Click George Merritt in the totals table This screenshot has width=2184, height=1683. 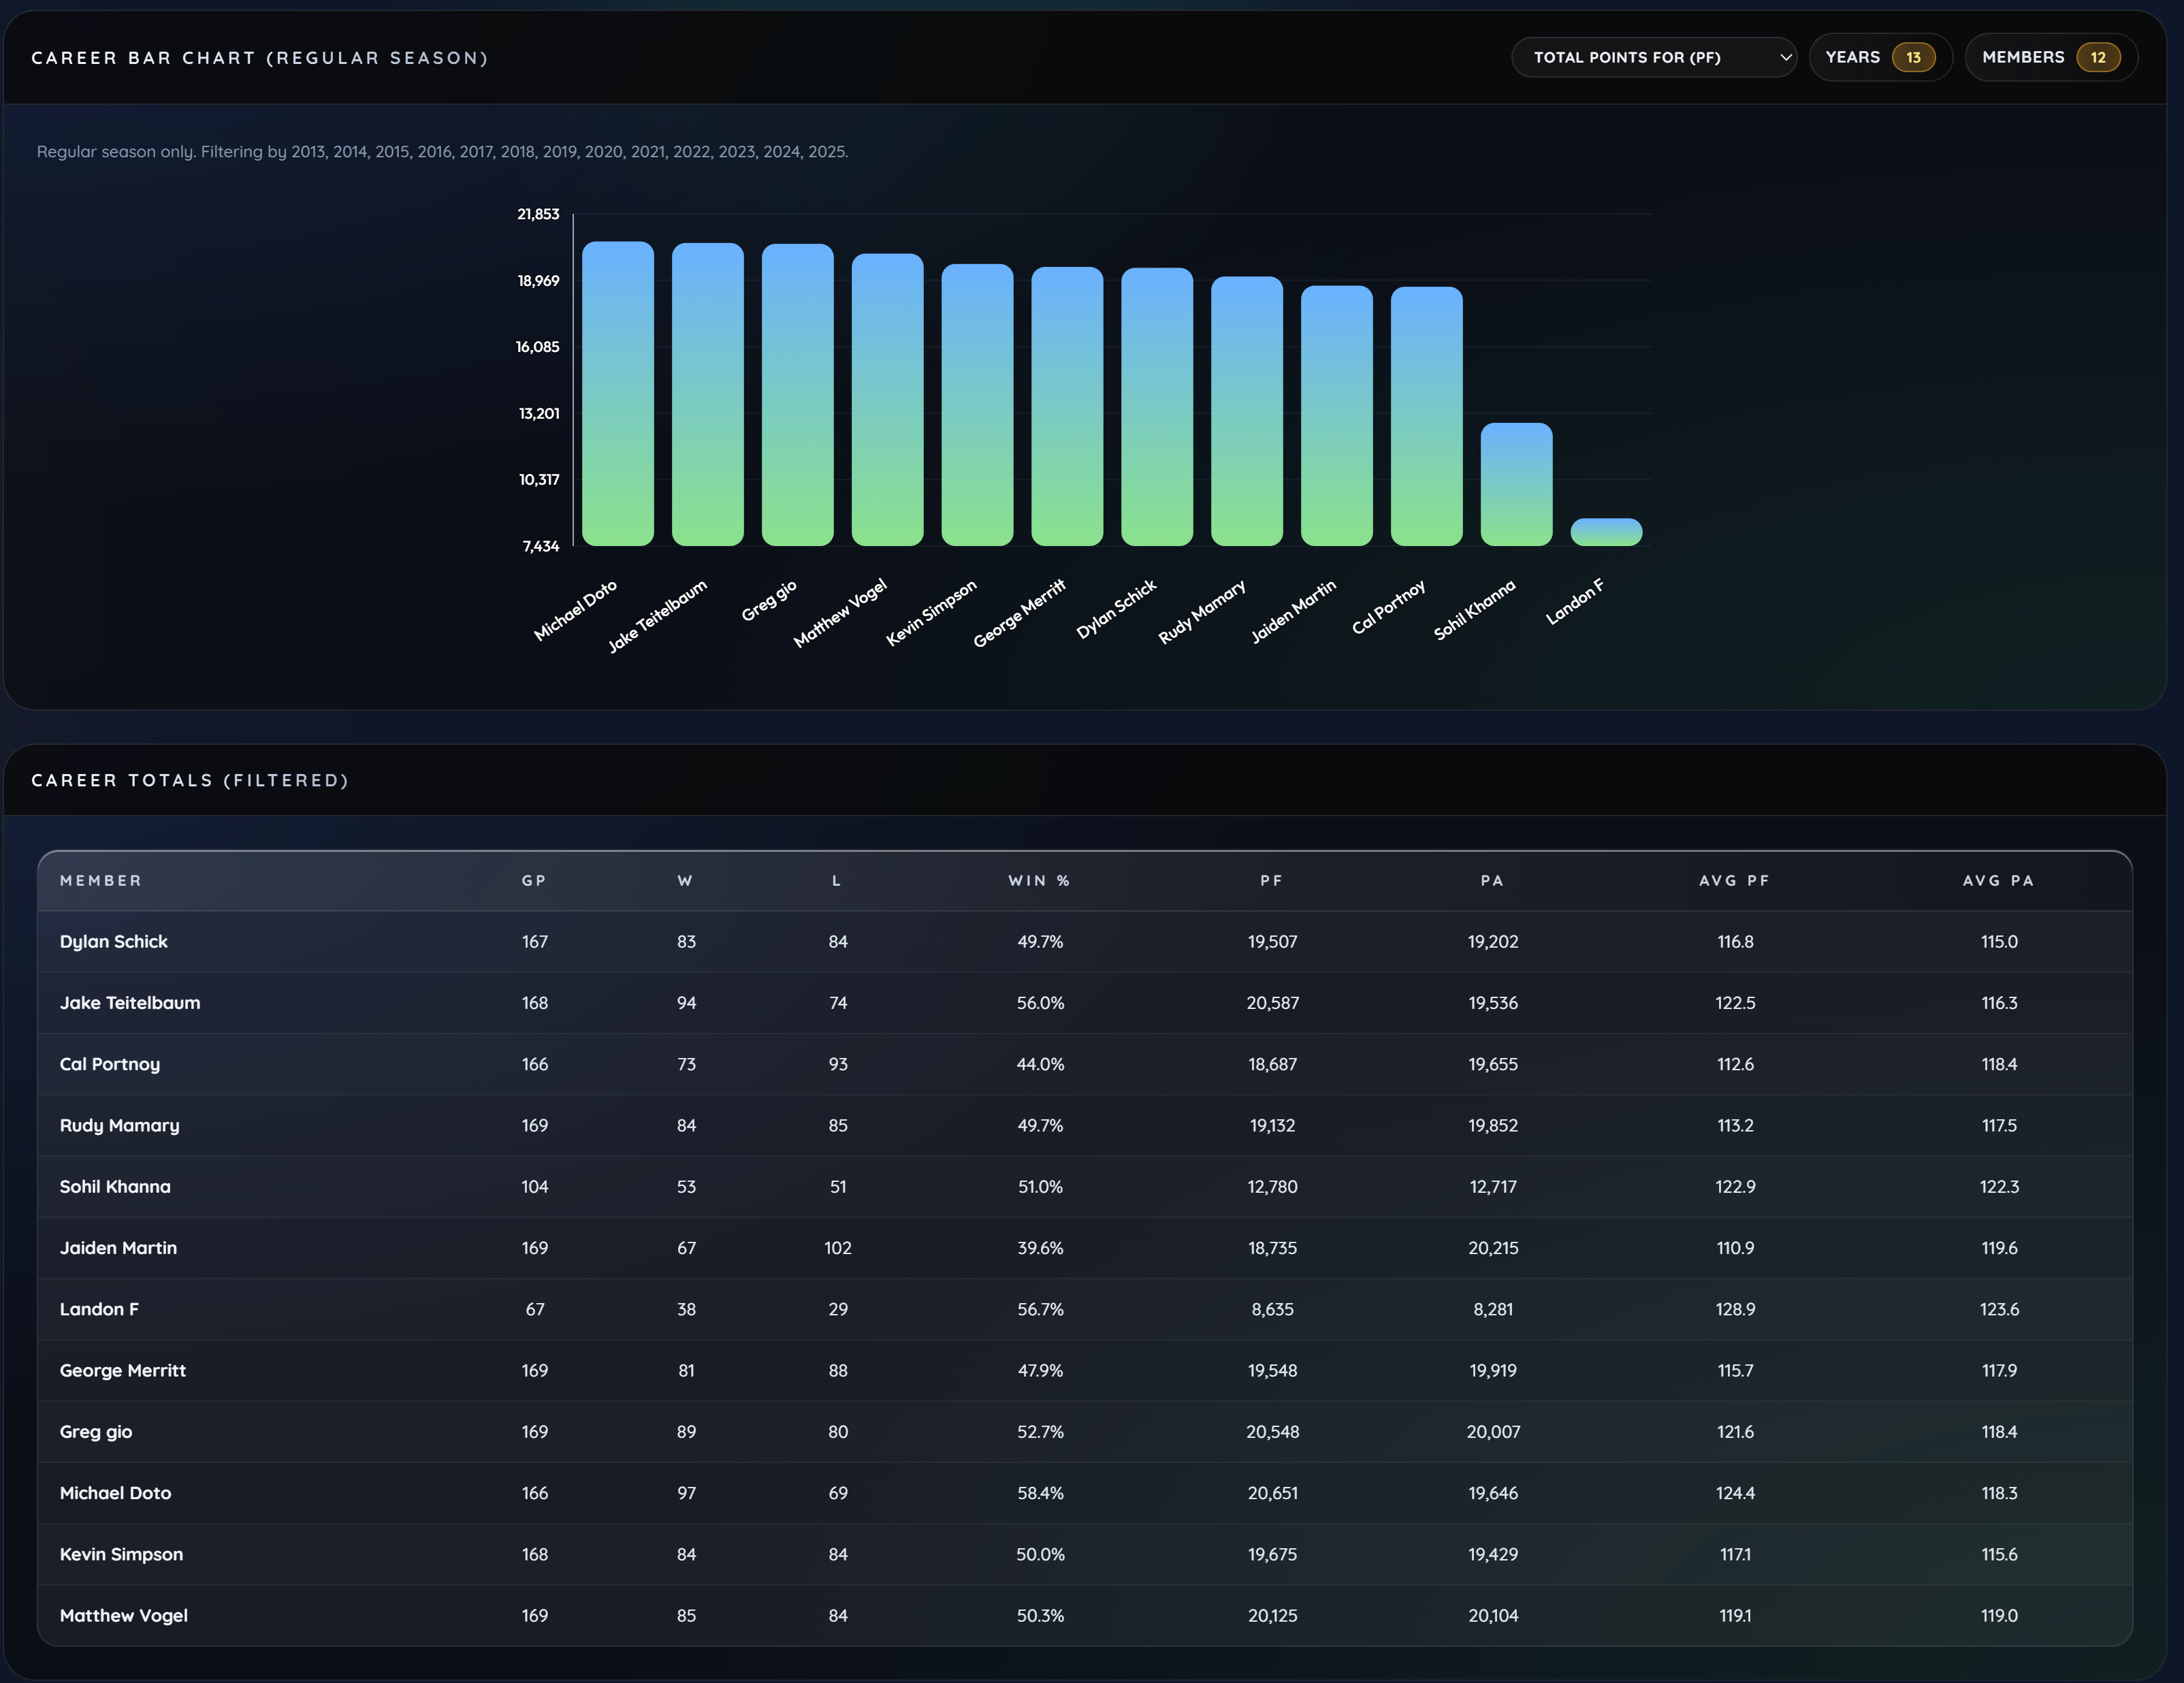(123, 1370)
